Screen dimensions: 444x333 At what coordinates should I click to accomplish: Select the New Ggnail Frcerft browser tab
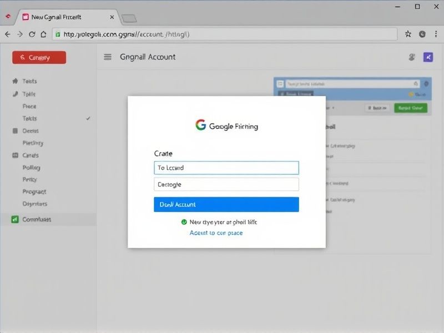pos(67,17)
